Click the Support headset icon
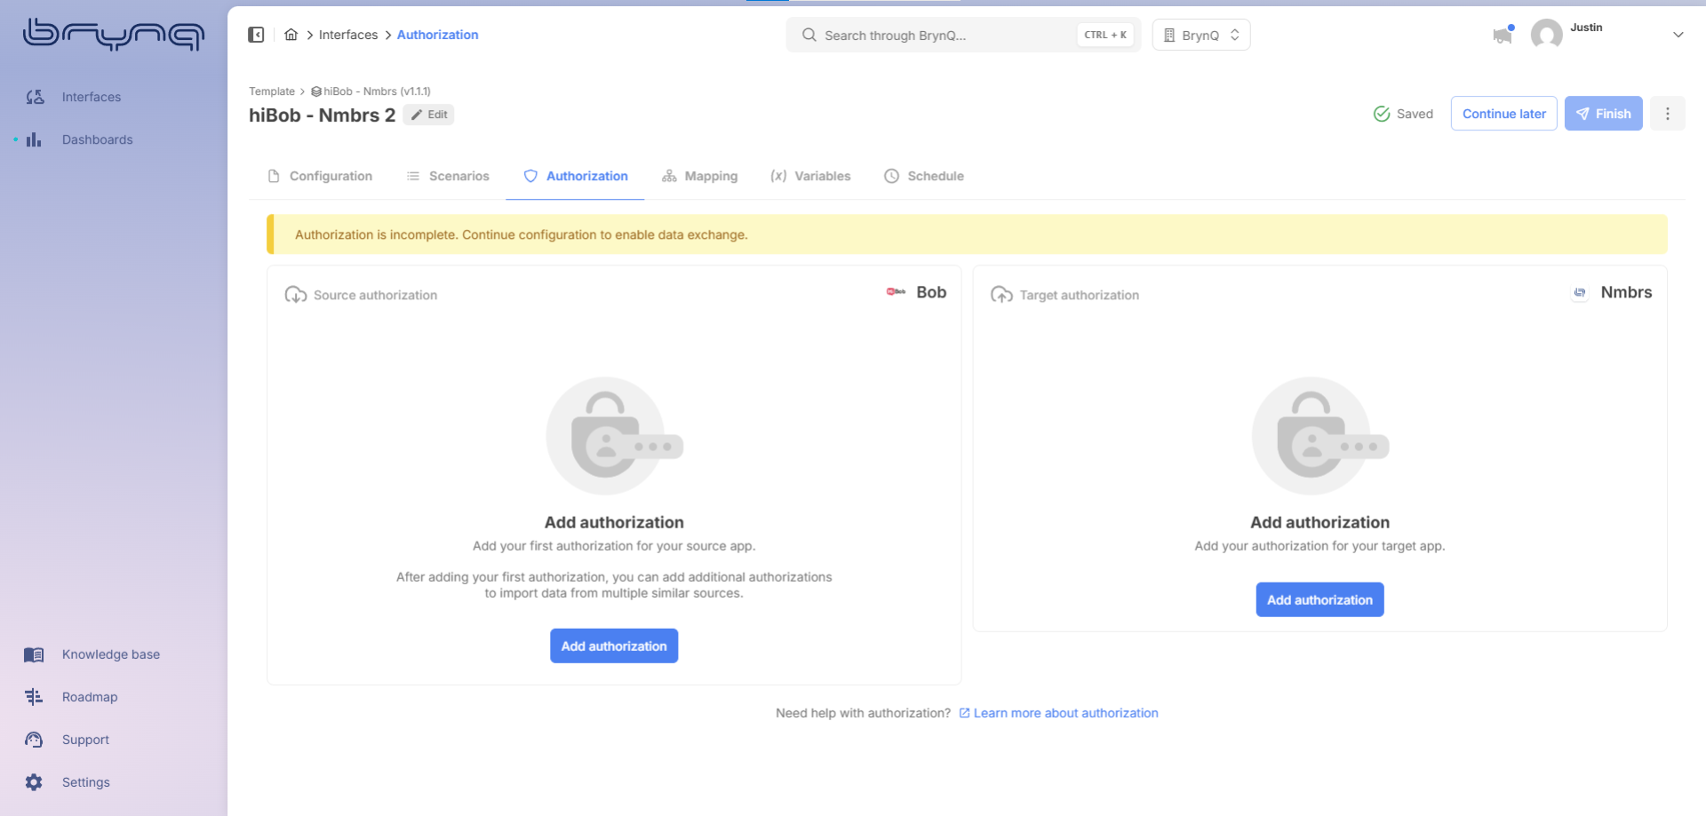The image size is (1706, 816). pos(34,740)
